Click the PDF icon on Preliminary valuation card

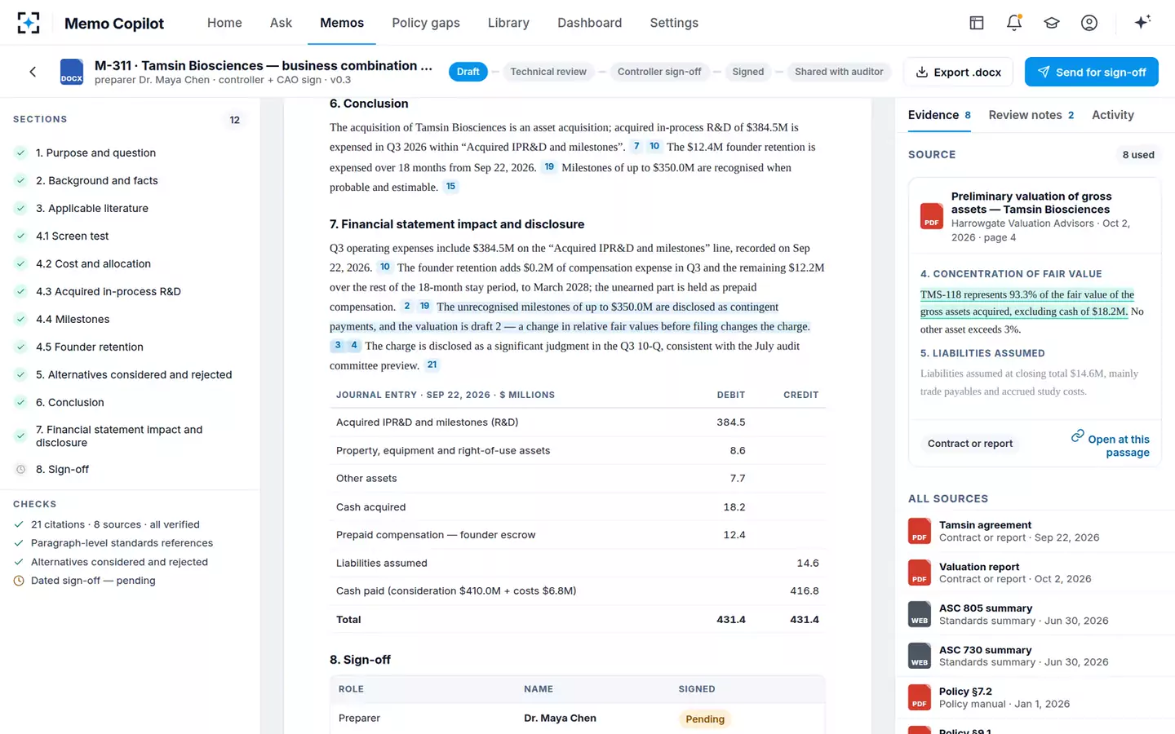(932, 216)
